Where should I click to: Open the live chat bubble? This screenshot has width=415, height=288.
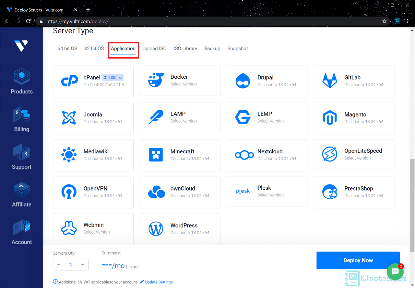click(395, 271)
